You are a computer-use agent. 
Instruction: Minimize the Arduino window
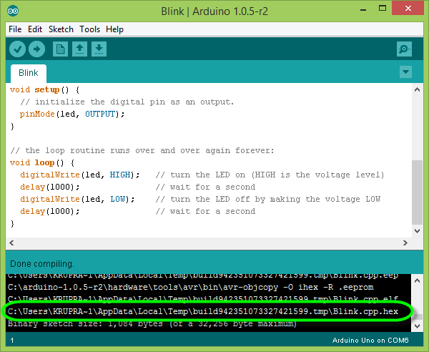tap(363, 9)
